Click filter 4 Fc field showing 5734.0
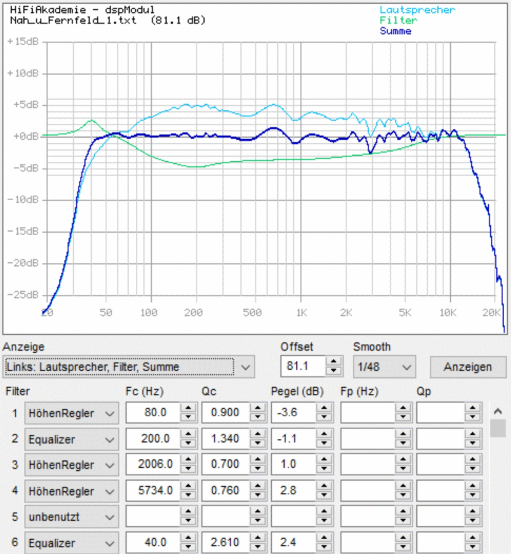511x554 pixels. pos(153,492)
